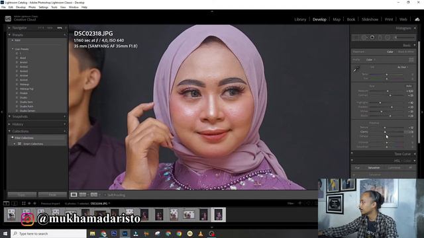Switch to Loupe view in toolbar

pyautogui.click(x=74, y=194)
